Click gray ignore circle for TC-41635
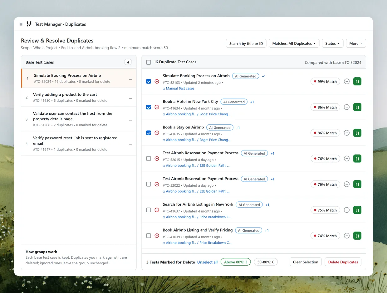The width and height of the screenshot is (387, 293). (x=346, y=133)
